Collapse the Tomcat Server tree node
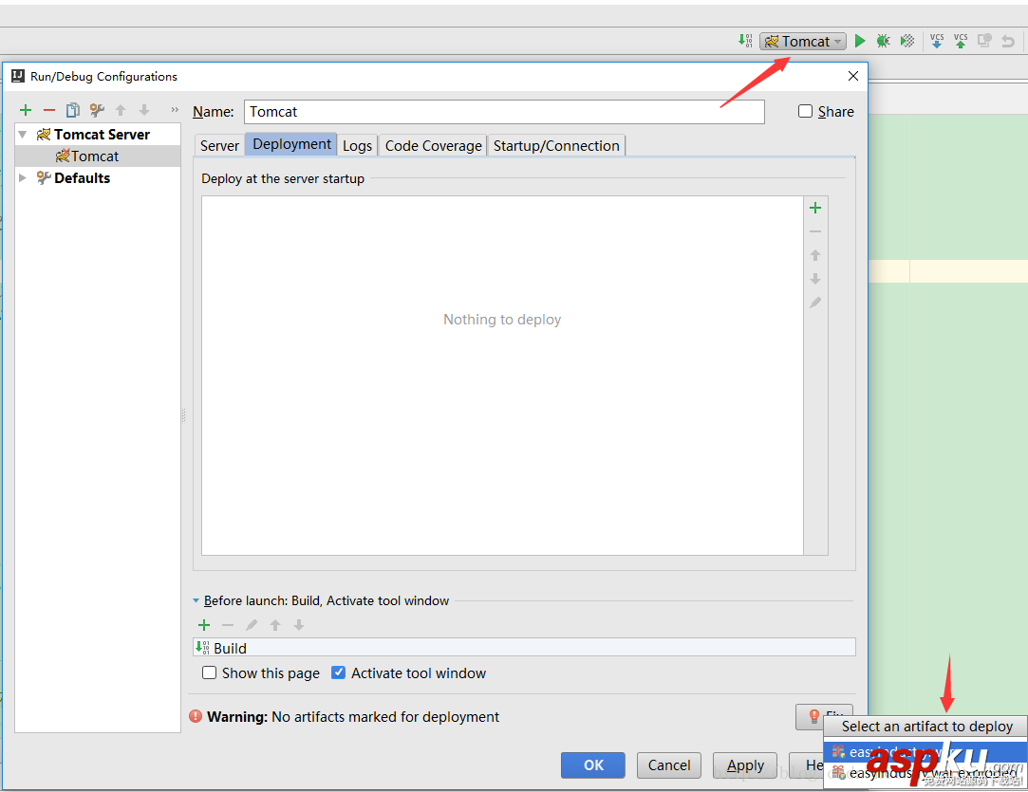 pos(22,135)
